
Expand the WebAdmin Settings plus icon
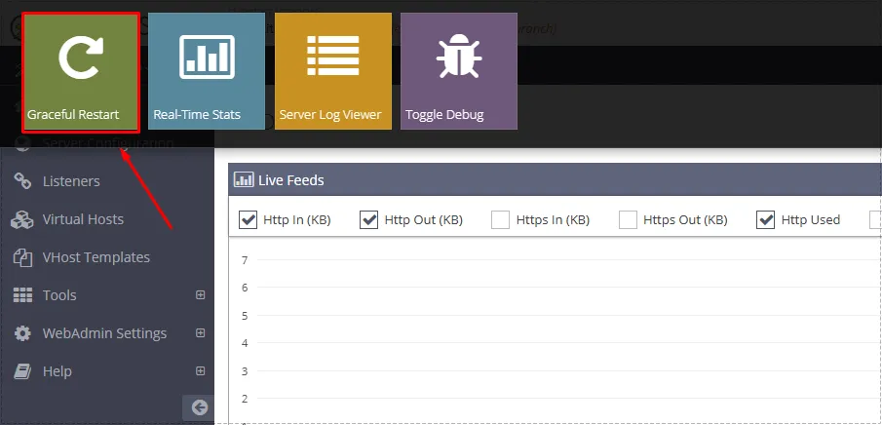(200, 333)
